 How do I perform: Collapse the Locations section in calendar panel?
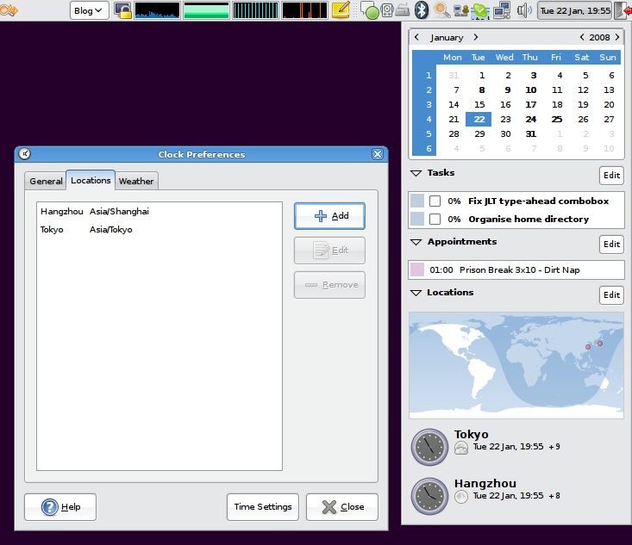[x=416, y=293]
